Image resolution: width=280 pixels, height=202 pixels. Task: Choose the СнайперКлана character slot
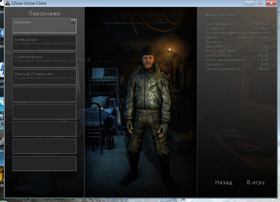coord(44,60)
